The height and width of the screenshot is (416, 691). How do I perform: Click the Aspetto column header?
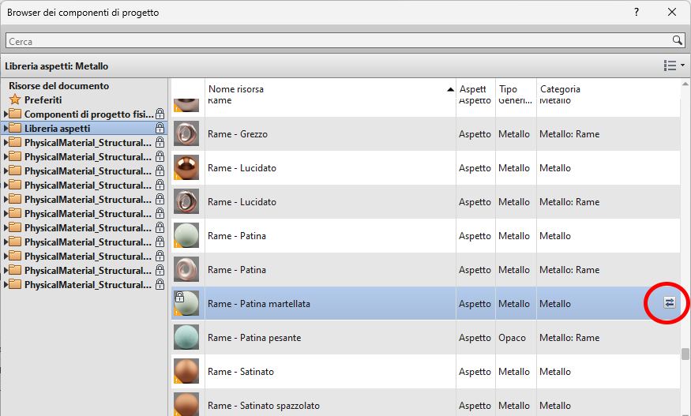click(475, 89)
